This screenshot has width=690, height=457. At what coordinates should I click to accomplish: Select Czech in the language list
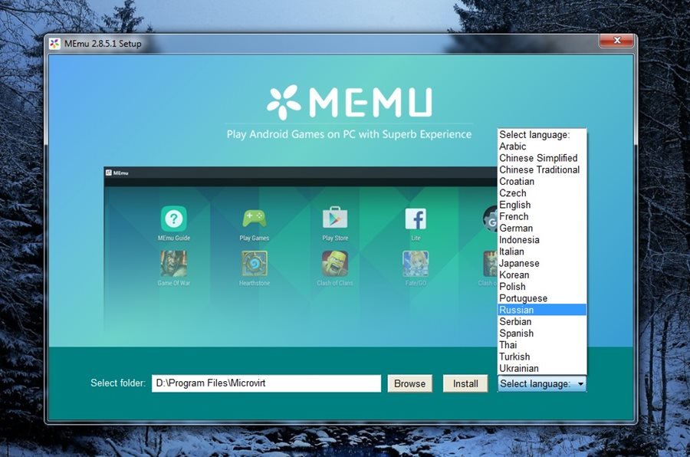tap(542, 192)
